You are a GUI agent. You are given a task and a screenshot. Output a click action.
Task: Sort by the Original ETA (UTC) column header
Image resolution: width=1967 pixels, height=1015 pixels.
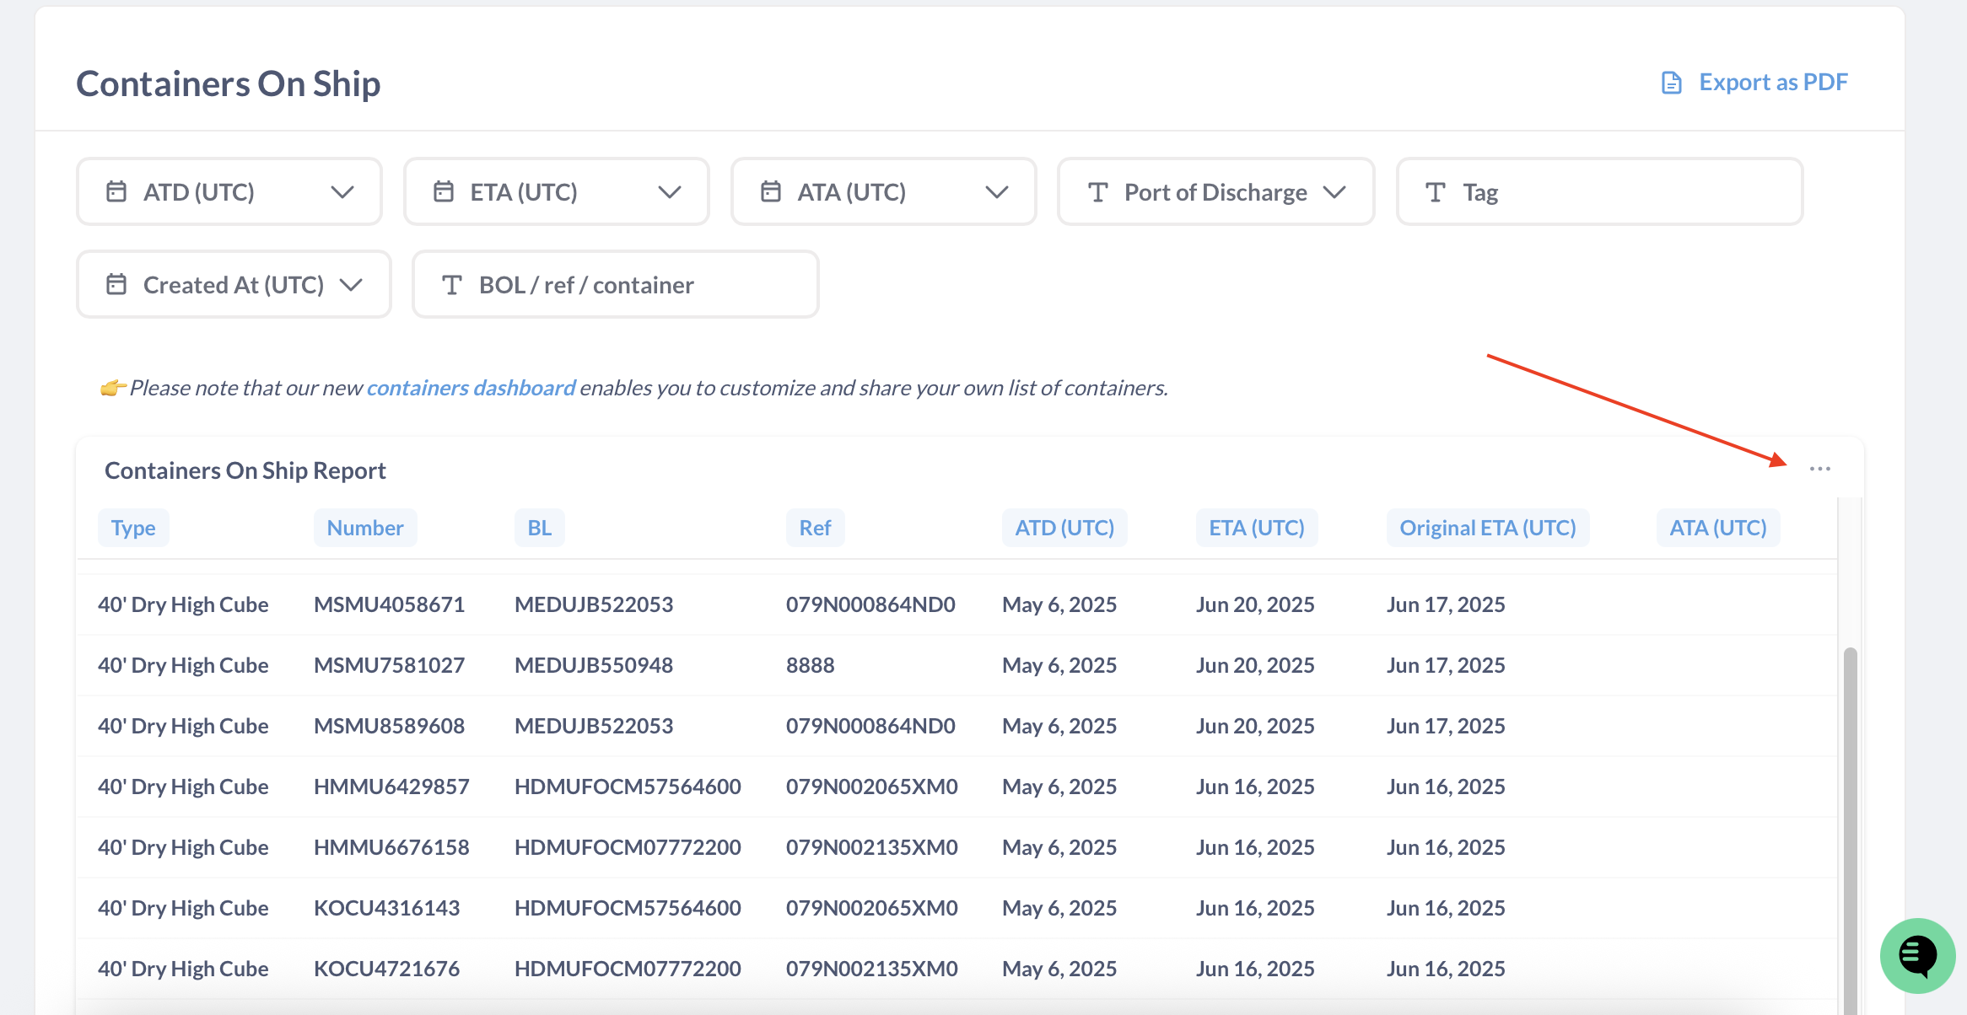tap(1487, 528)
